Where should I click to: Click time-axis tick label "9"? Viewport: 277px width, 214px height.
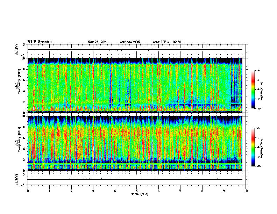click(224, 191)
